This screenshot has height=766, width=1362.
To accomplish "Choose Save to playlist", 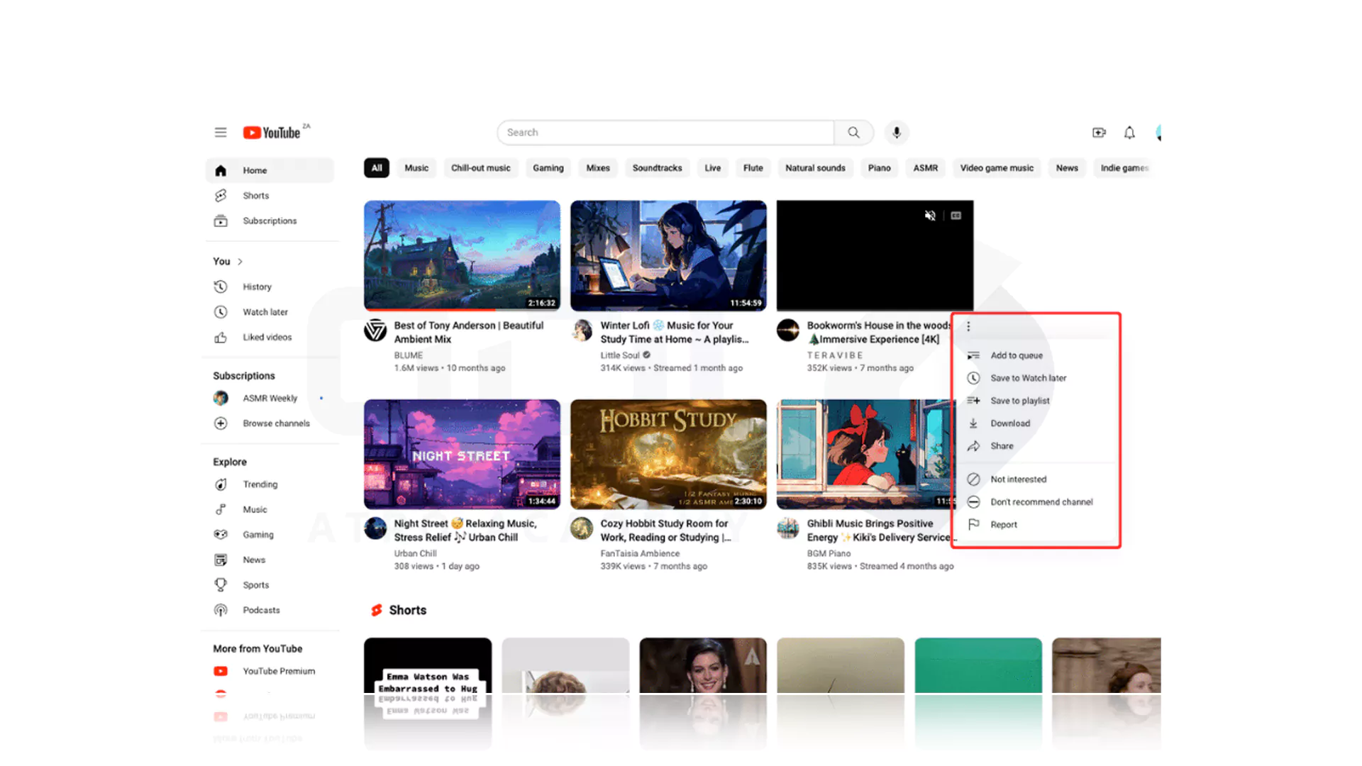I will point(1036,401).
